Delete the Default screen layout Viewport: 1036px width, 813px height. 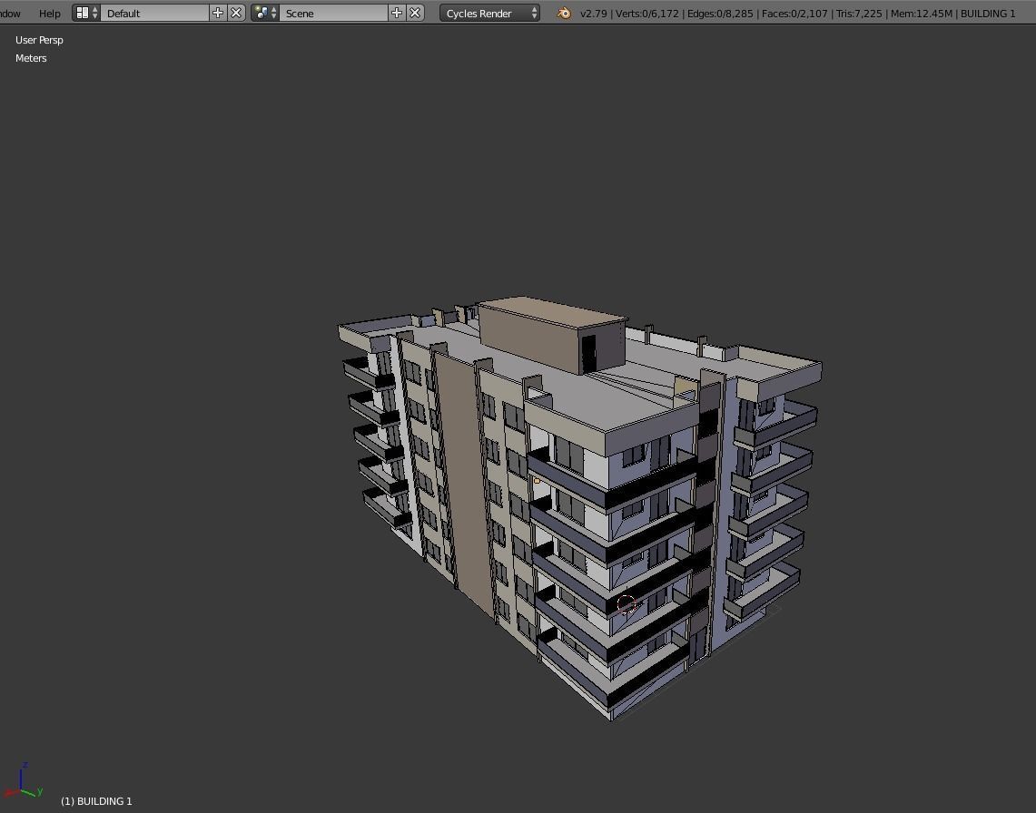pos(237,13)
